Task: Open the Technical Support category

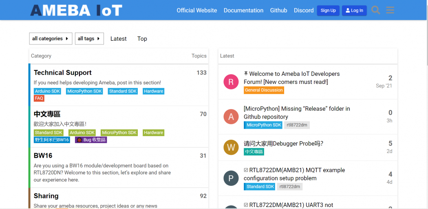Action: [63, 73]
